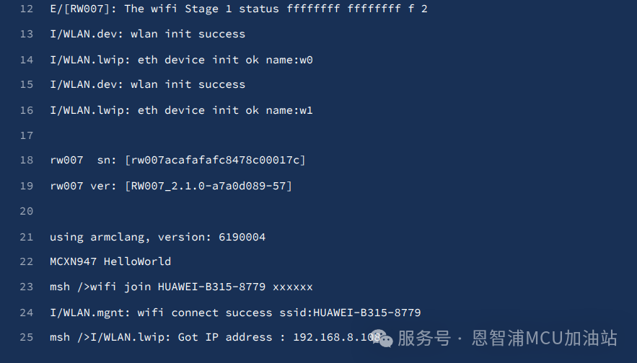Click line number 25 in the gutter
The height and width of the screenshot is (363, 637).
click(x=27, y=337)
